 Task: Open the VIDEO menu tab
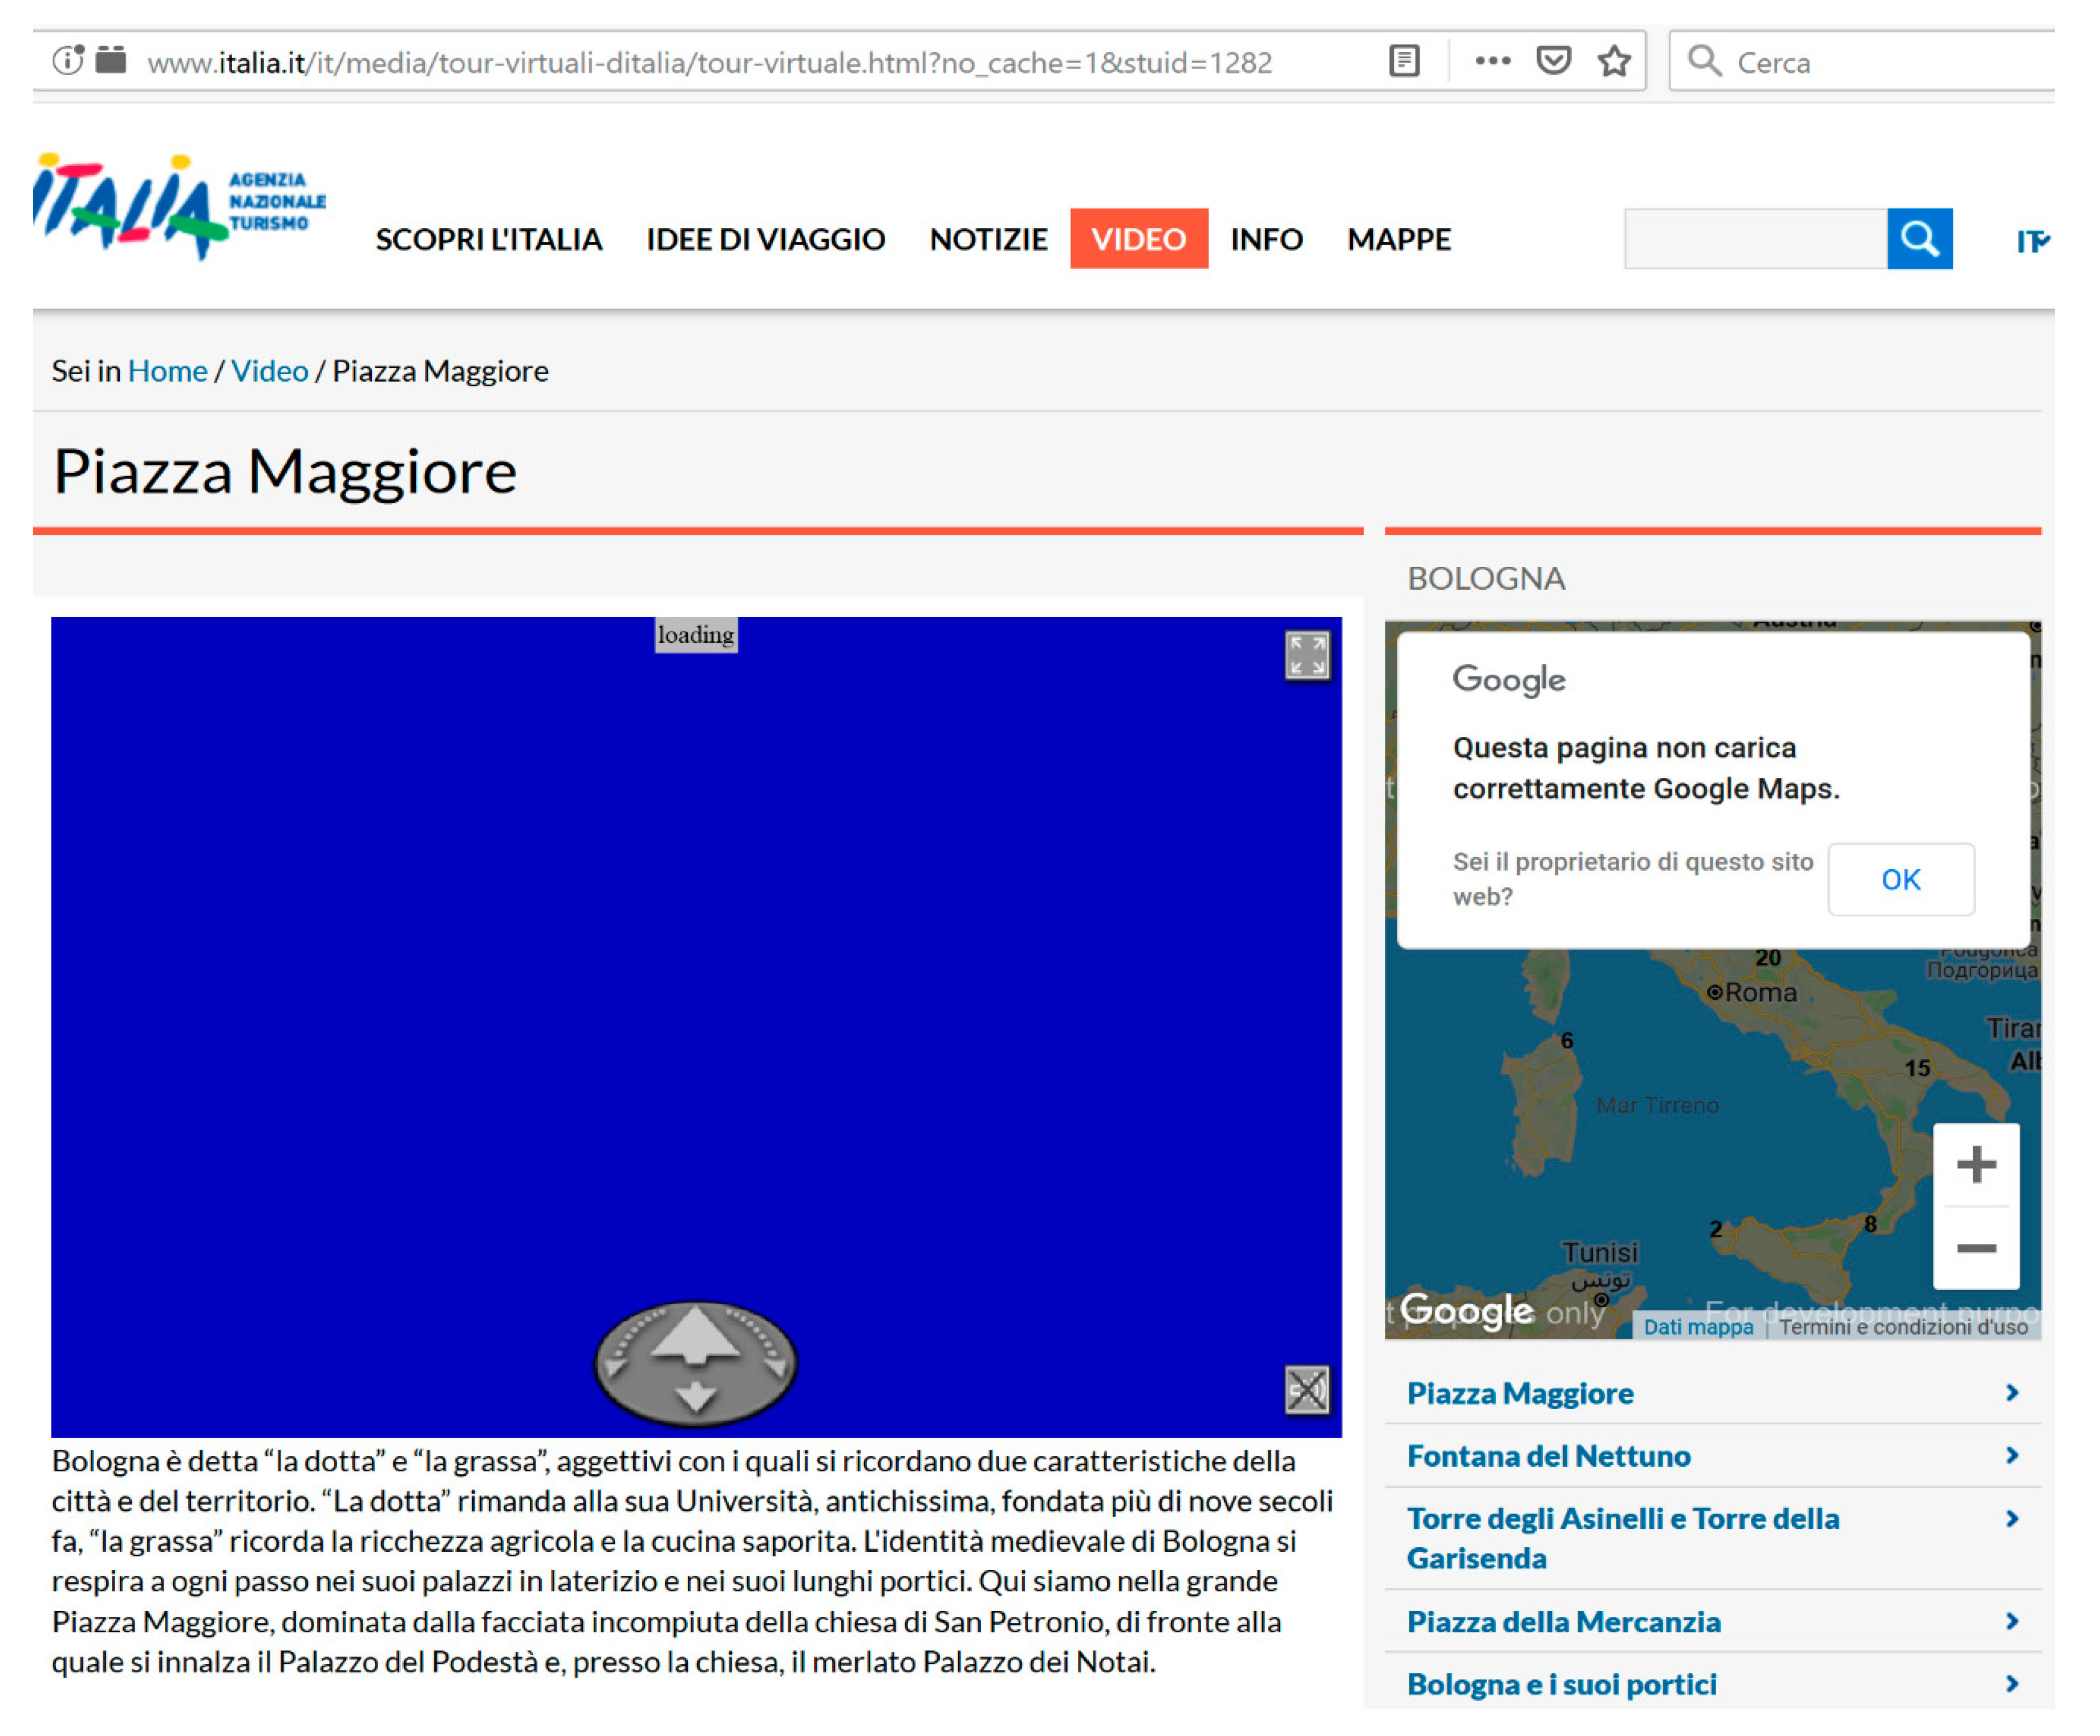(1138, 239)
